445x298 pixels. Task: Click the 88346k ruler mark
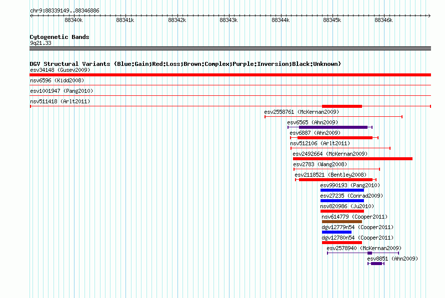pos(383,20)
